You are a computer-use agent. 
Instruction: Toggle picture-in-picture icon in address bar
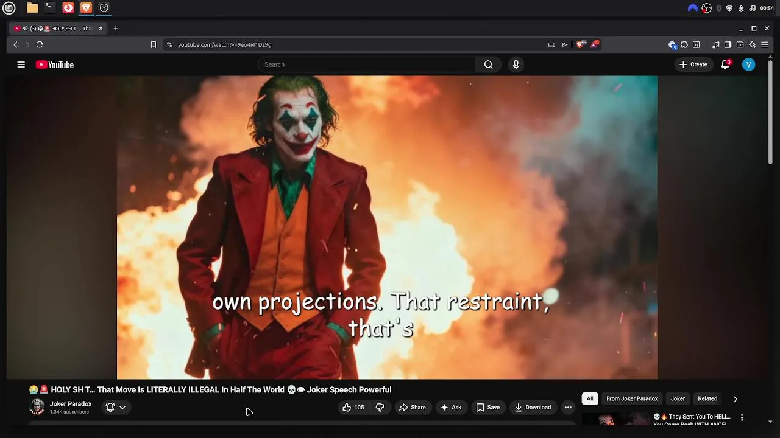(551, 44)
